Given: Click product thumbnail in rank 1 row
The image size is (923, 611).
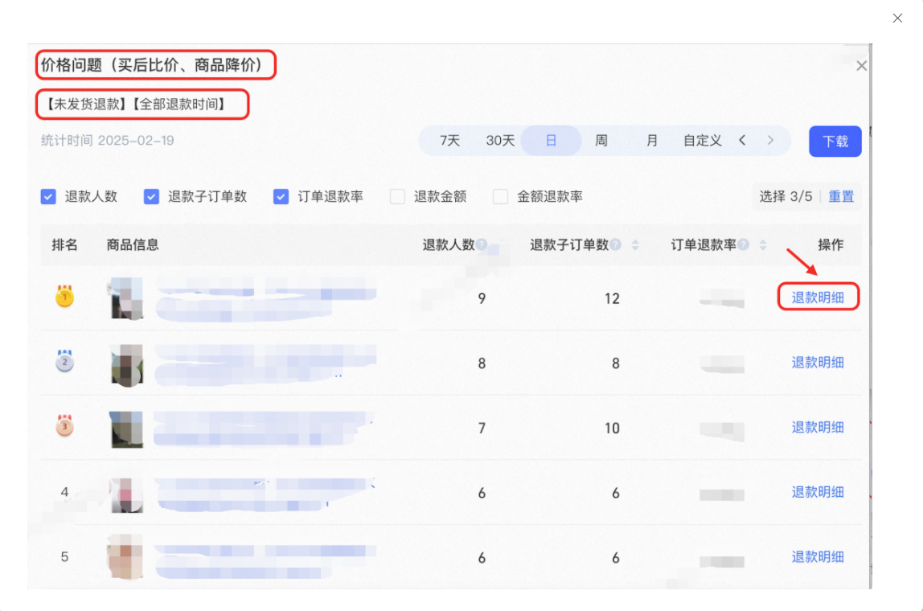Looking at the screenshot, I should tap(126, 298).
